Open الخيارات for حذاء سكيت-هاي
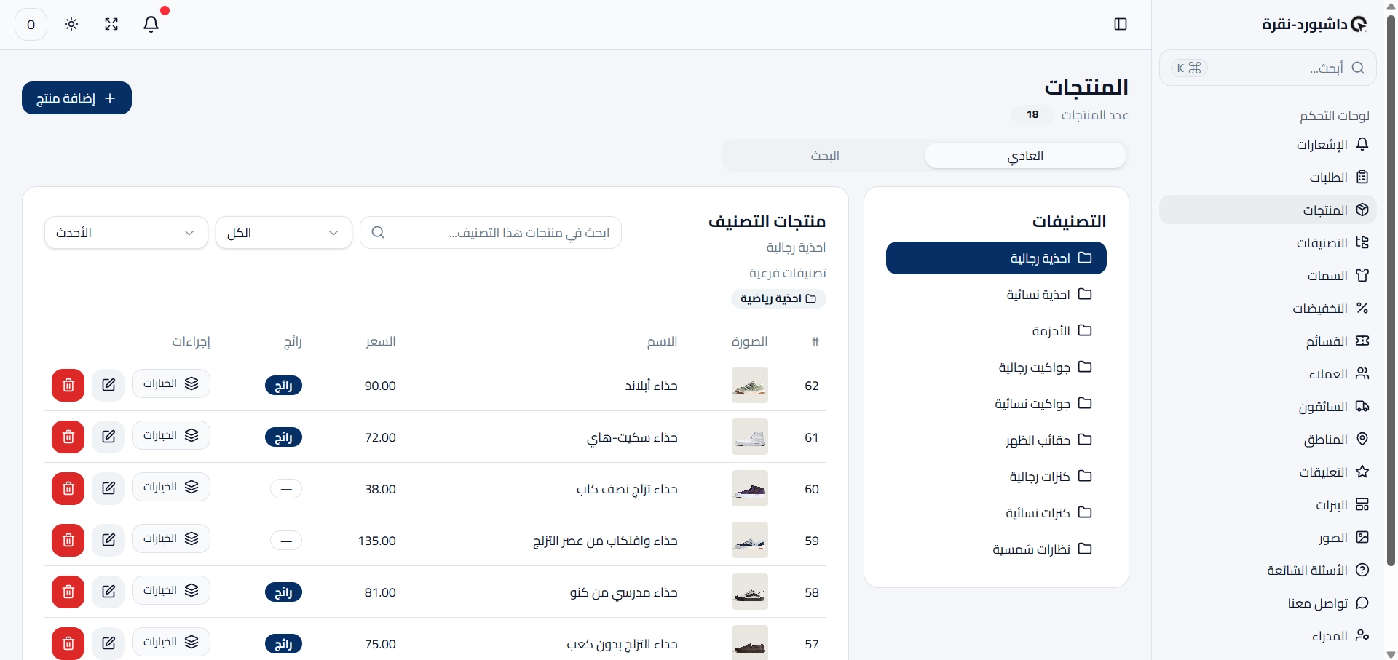The height and width of the screenshot is (660, 1398). pyautogui.click(x=171, y=435)
